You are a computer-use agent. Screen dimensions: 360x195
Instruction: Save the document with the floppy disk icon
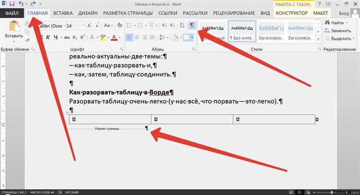click(x=12, y=4)
